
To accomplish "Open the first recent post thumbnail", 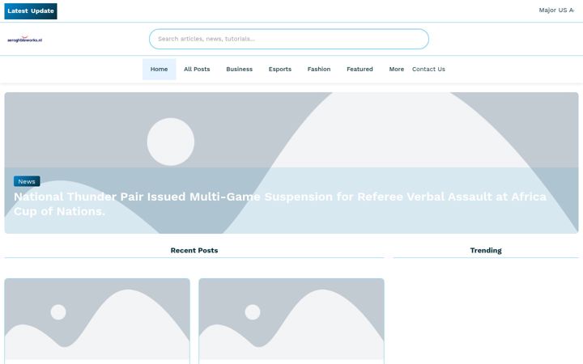I will pos(97,319).
